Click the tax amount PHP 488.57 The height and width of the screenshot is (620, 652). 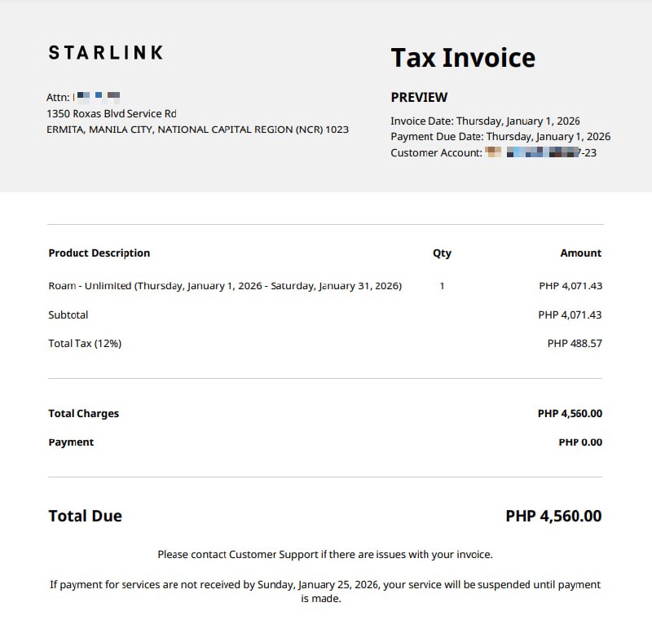[x=575, y=343]
